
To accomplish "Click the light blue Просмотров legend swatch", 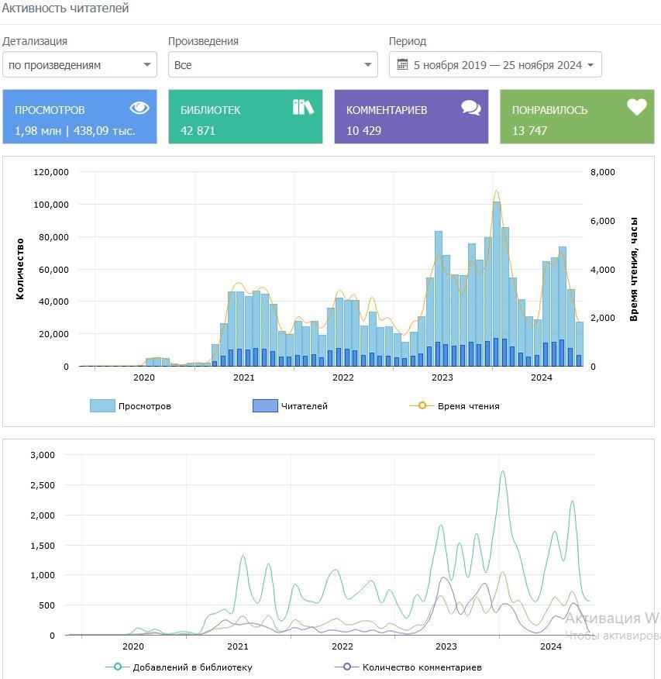I will pyautogui.click(x=102, y=405).
